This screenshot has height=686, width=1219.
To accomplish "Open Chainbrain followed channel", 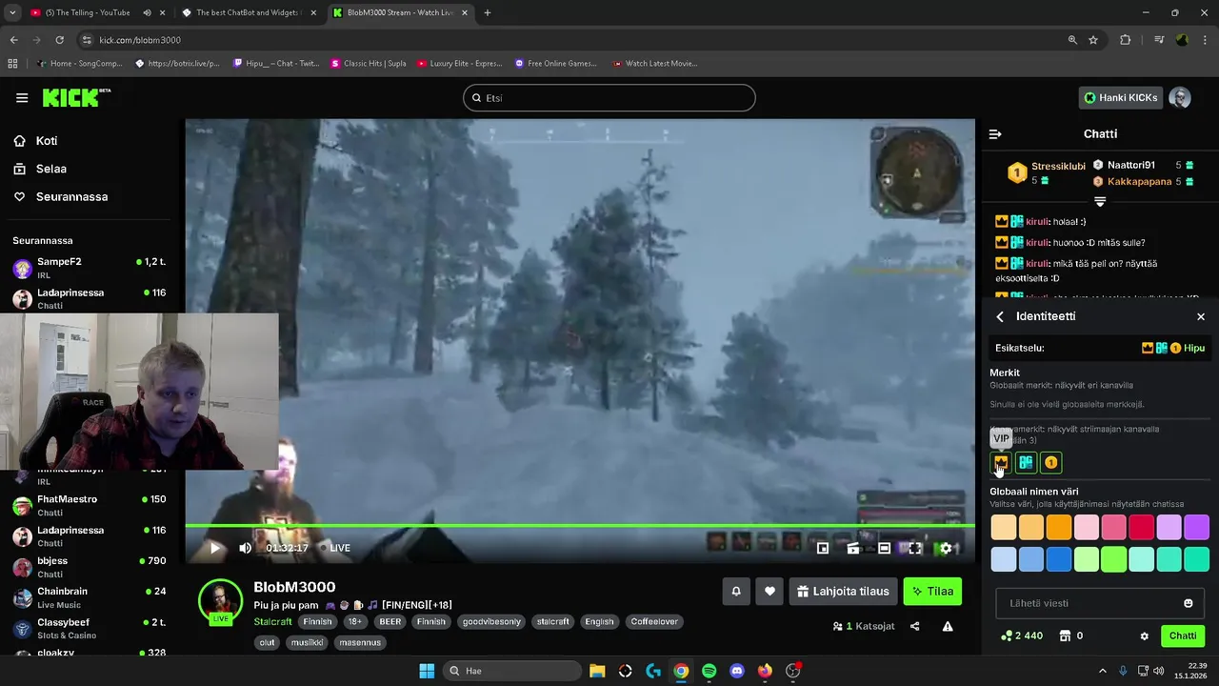I will click(x=90, y=597).
